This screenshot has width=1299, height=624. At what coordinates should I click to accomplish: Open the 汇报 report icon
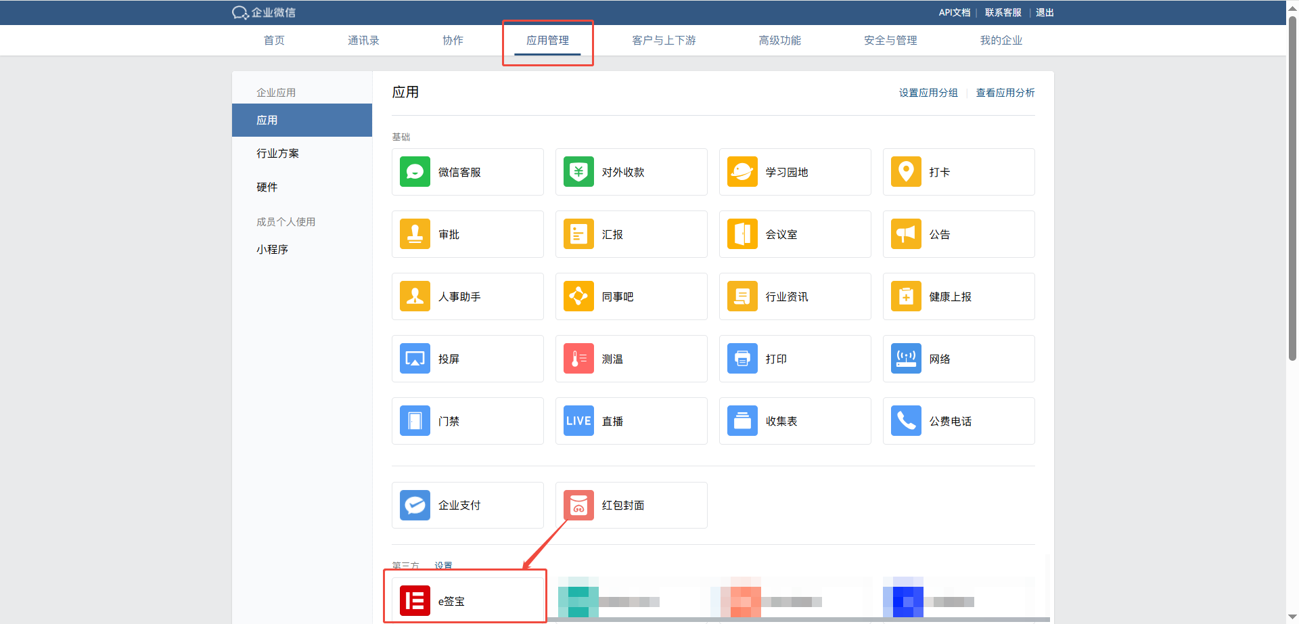coord(578,234)
